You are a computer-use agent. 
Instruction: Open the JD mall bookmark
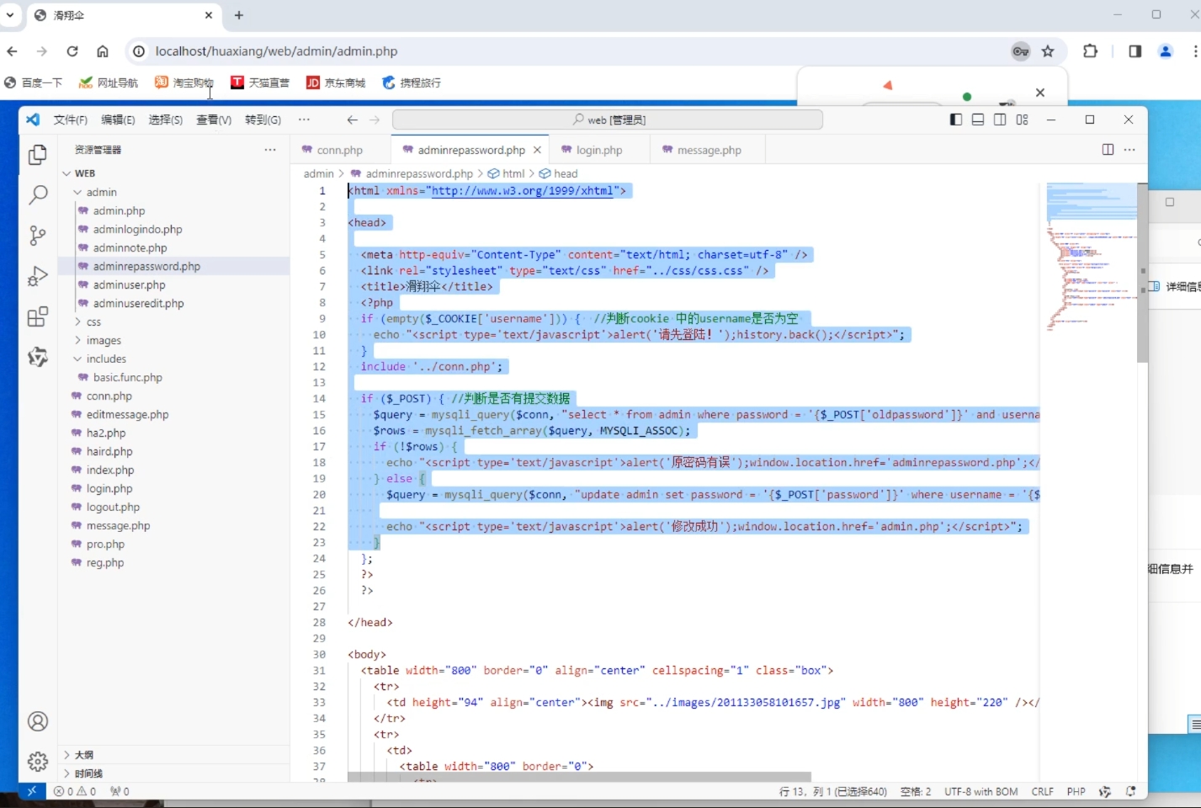tap(336, 82)
